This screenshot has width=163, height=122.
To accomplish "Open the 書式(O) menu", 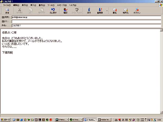I will [42, 5].
